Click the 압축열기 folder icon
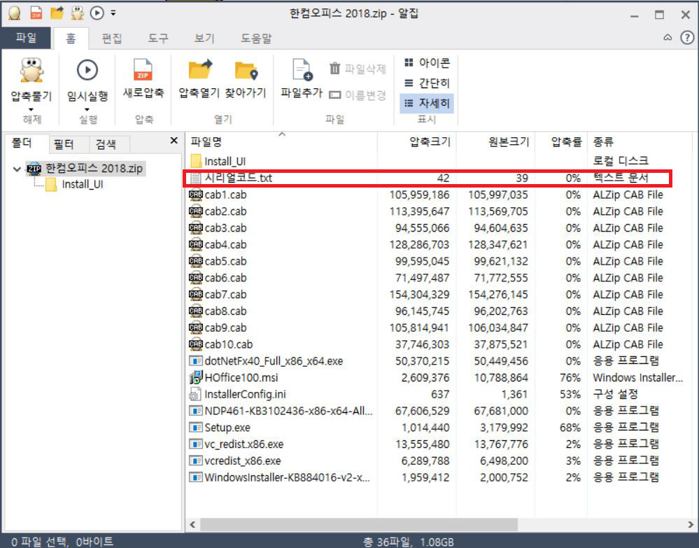699x548 pixels. [199, 70]
